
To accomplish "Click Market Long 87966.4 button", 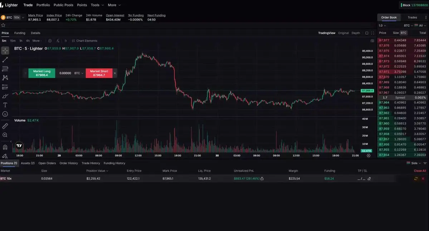I will pos(42,73).
